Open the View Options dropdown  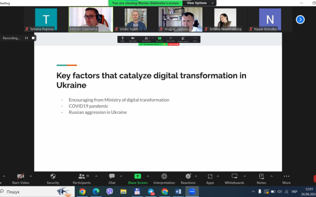(199, 3)
